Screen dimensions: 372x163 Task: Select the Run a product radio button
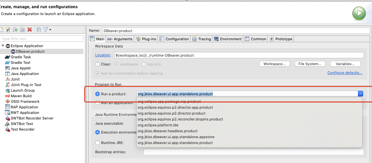pyautogui.click(x=97, y=94)
